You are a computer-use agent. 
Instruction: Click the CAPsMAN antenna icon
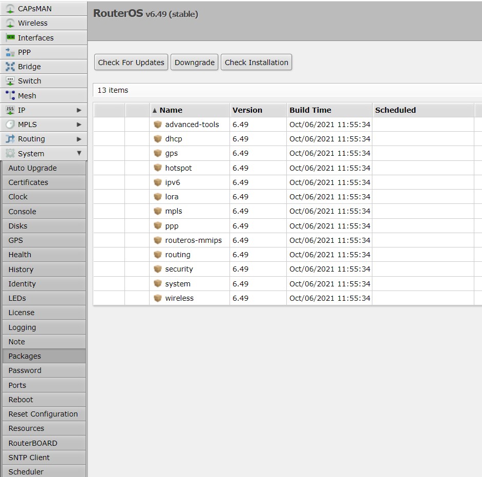click(x=10, y=9)
